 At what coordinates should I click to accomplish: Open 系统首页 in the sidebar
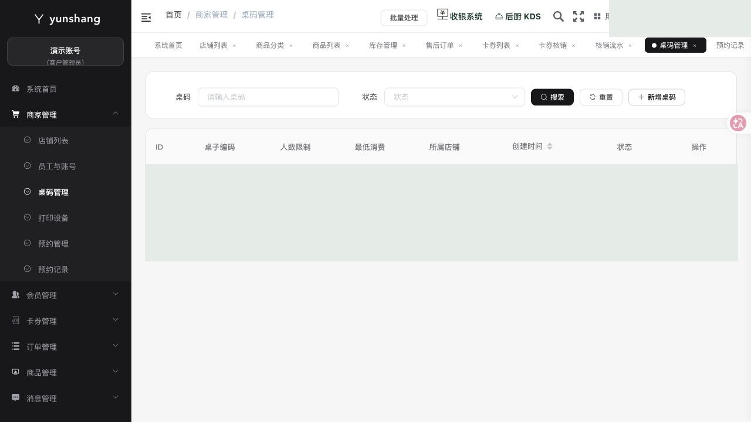point(66,89)
